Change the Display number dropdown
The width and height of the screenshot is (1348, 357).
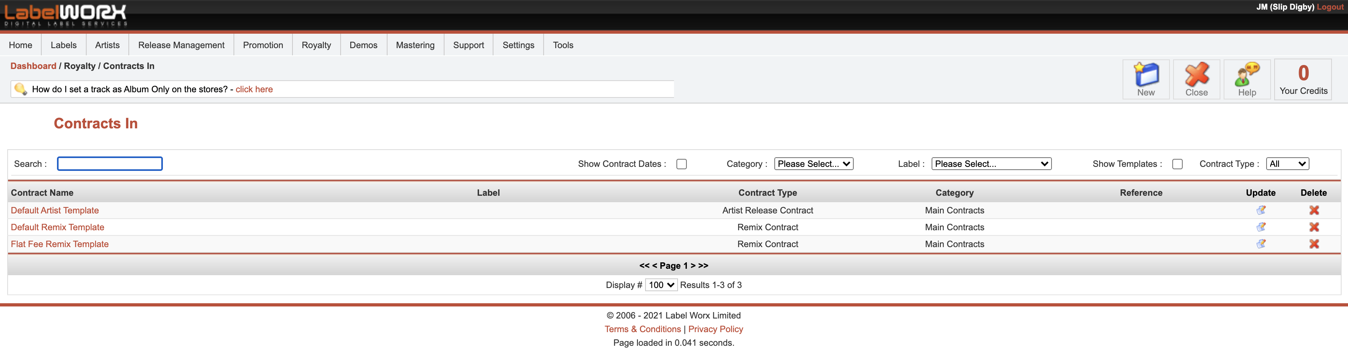pos(661,285)
